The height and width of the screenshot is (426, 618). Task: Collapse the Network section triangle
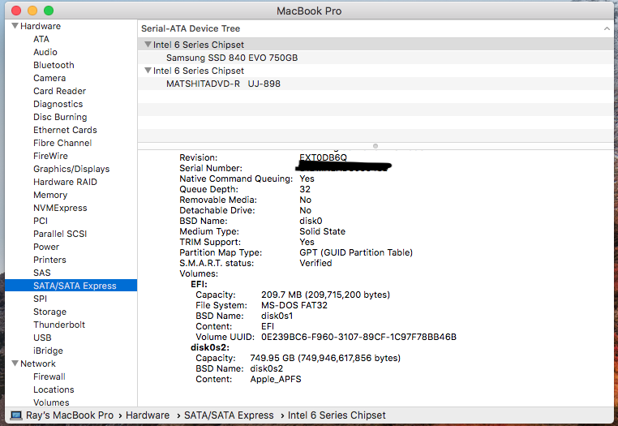coord(15,364)
